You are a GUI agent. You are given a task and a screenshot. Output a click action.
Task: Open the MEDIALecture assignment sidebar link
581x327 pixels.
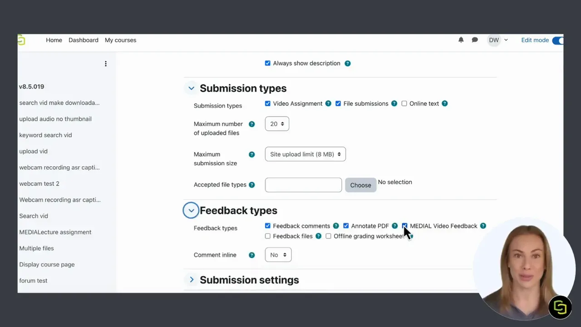[55, 232]
